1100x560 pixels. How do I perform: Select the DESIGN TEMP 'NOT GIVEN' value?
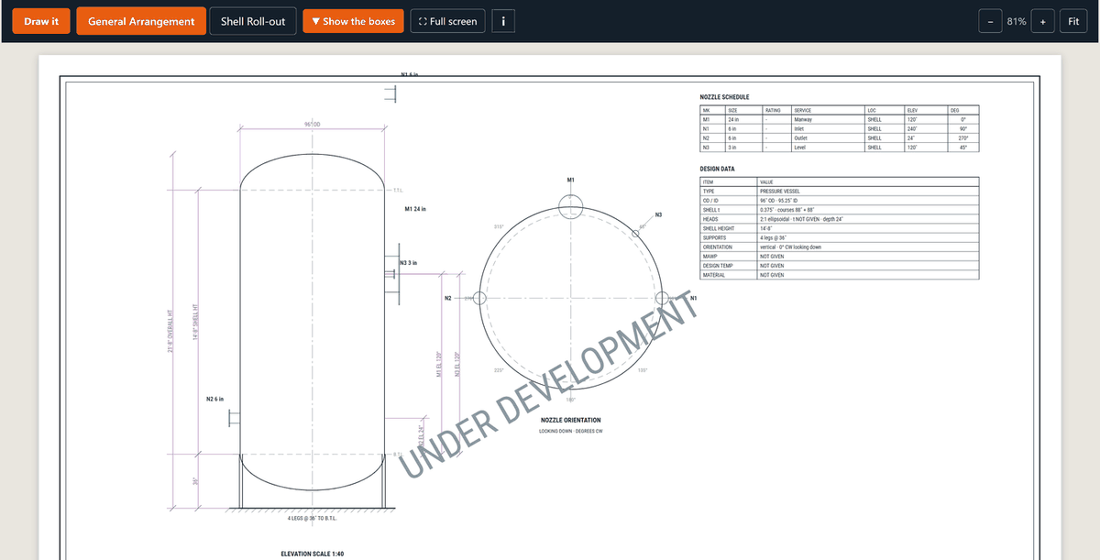coord(868,265)
